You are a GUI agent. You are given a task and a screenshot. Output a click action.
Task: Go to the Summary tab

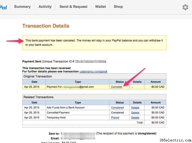tap(22, 7)
